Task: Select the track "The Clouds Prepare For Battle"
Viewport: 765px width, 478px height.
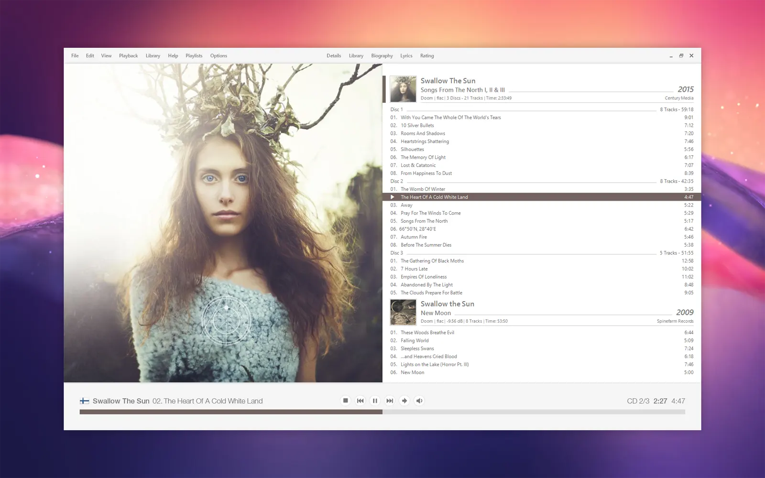Action: pyautogui.click(x=542, y=293)
